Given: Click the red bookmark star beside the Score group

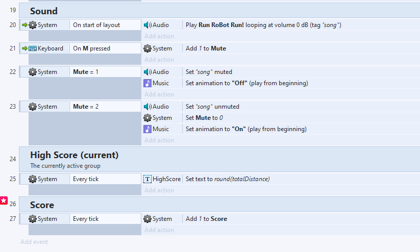Looking at the screenshot, I should 4,201.
